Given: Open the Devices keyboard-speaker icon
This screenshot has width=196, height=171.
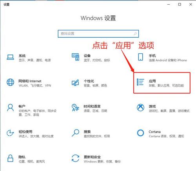Looking at the screenshot, I should point(75,57).
